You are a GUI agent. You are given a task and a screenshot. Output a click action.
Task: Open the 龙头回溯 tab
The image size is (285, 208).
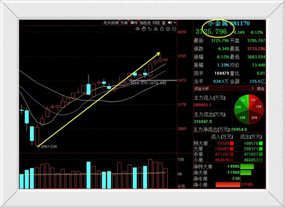(110, 23)
